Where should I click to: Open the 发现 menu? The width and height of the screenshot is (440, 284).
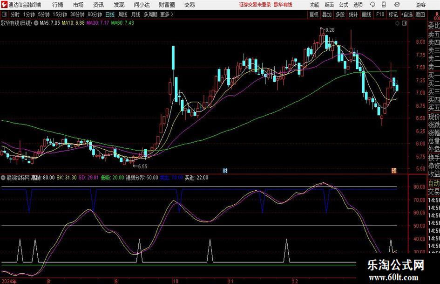tap(119, 5)
